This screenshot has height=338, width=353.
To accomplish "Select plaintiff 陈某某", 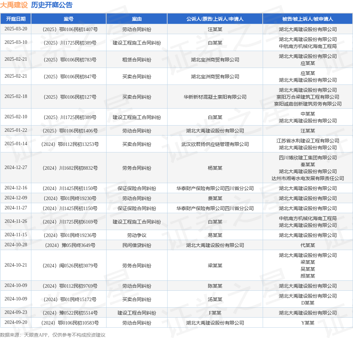I will coord(215,286).
